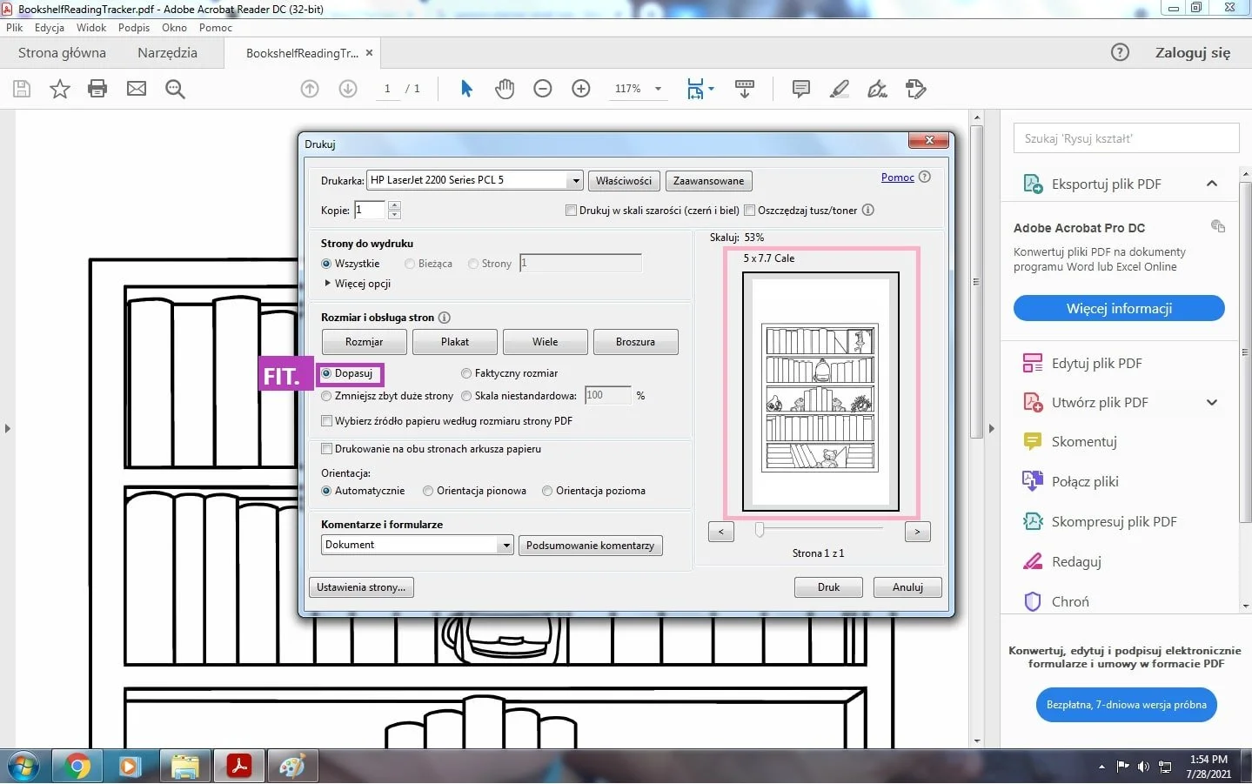The width and height of the screenshot is (1252, 784).
Task: Click the stamp tool icon
Action: point(915,89)
